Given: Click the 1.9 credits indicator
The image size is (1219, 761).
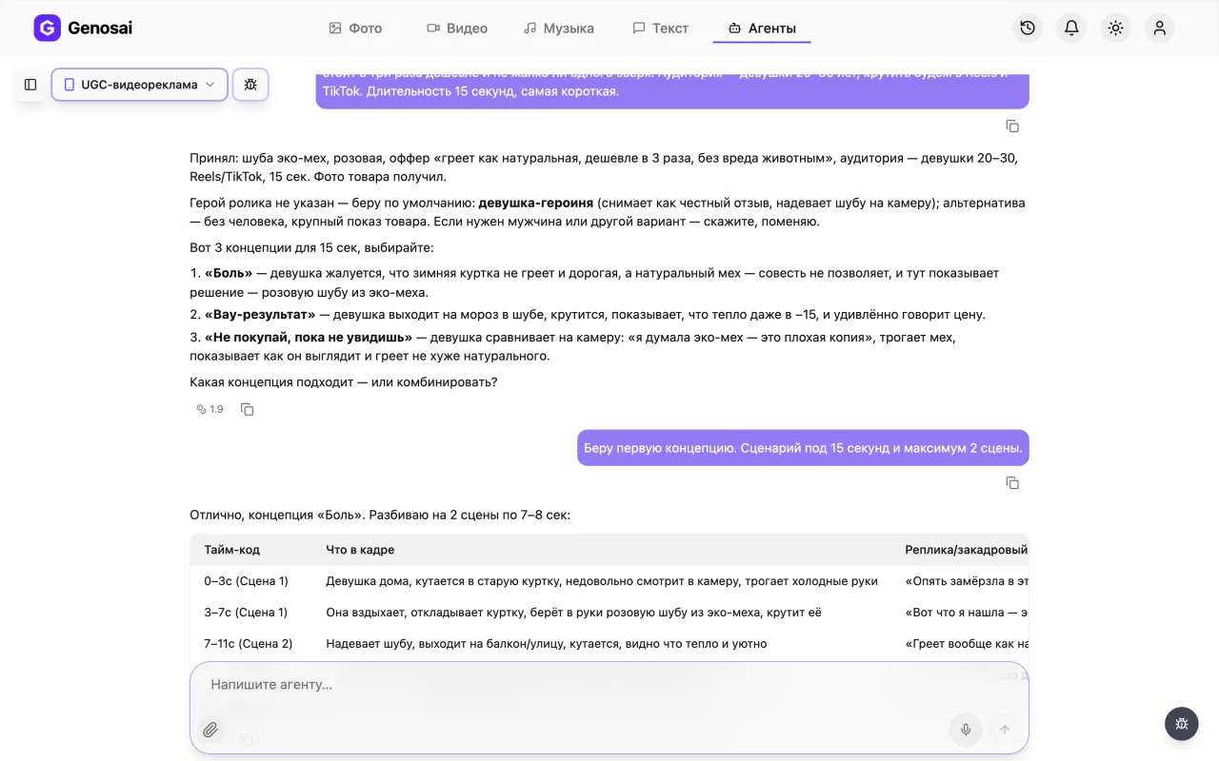Looking at the screenshot, I should [x=210, y=409].
